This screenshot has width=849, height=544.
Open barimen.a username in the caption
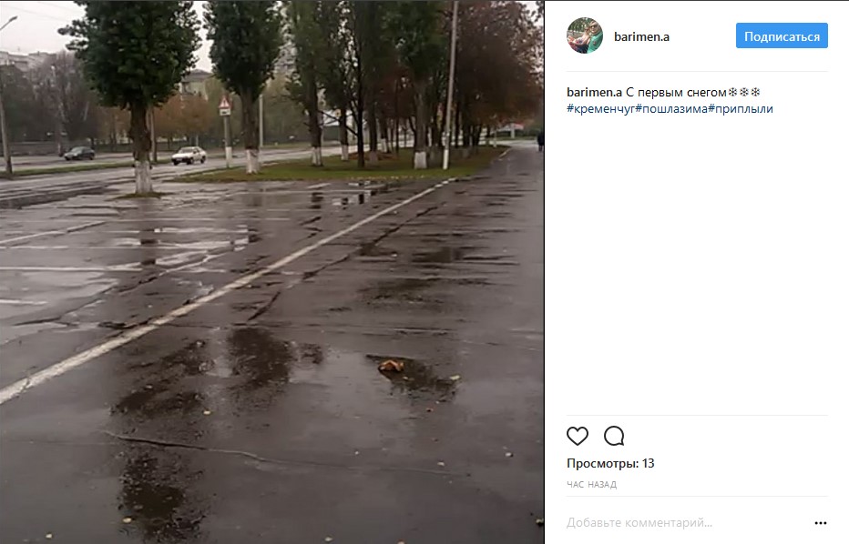594,93
